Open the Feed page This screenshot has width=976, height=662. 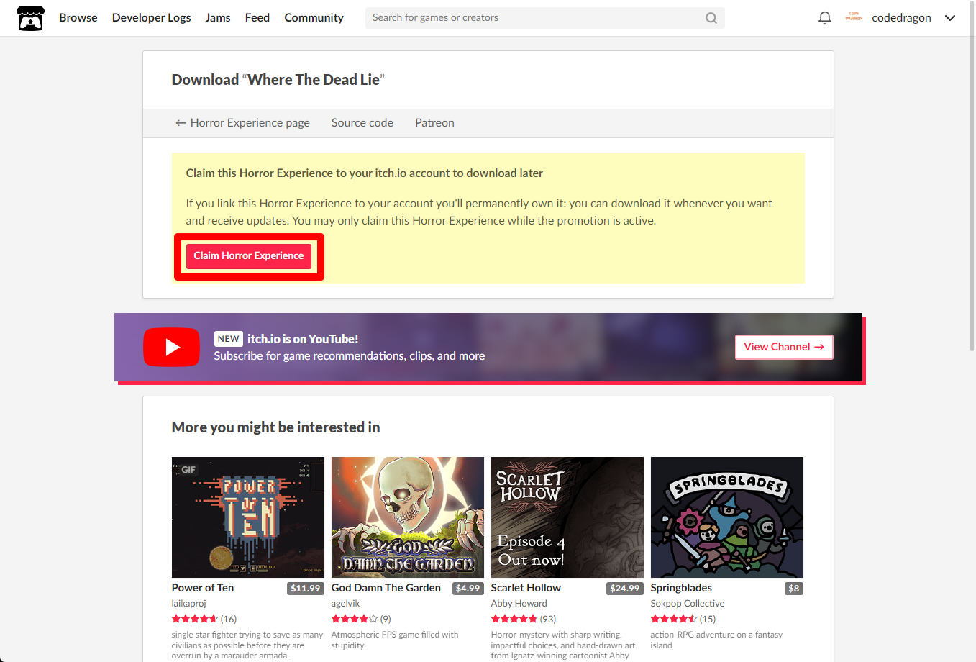click(x=257, y=18)
